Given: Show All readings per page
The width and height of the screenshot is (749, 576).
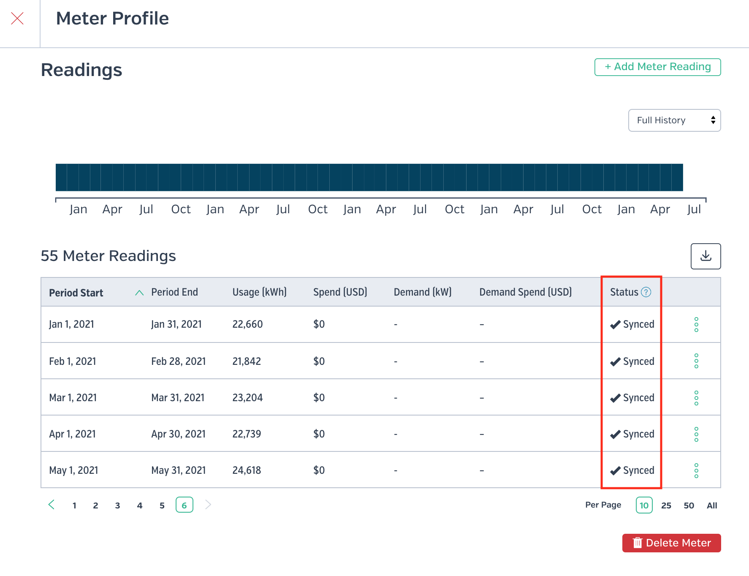Looking at the screenshot, I should tap(712, 505).
